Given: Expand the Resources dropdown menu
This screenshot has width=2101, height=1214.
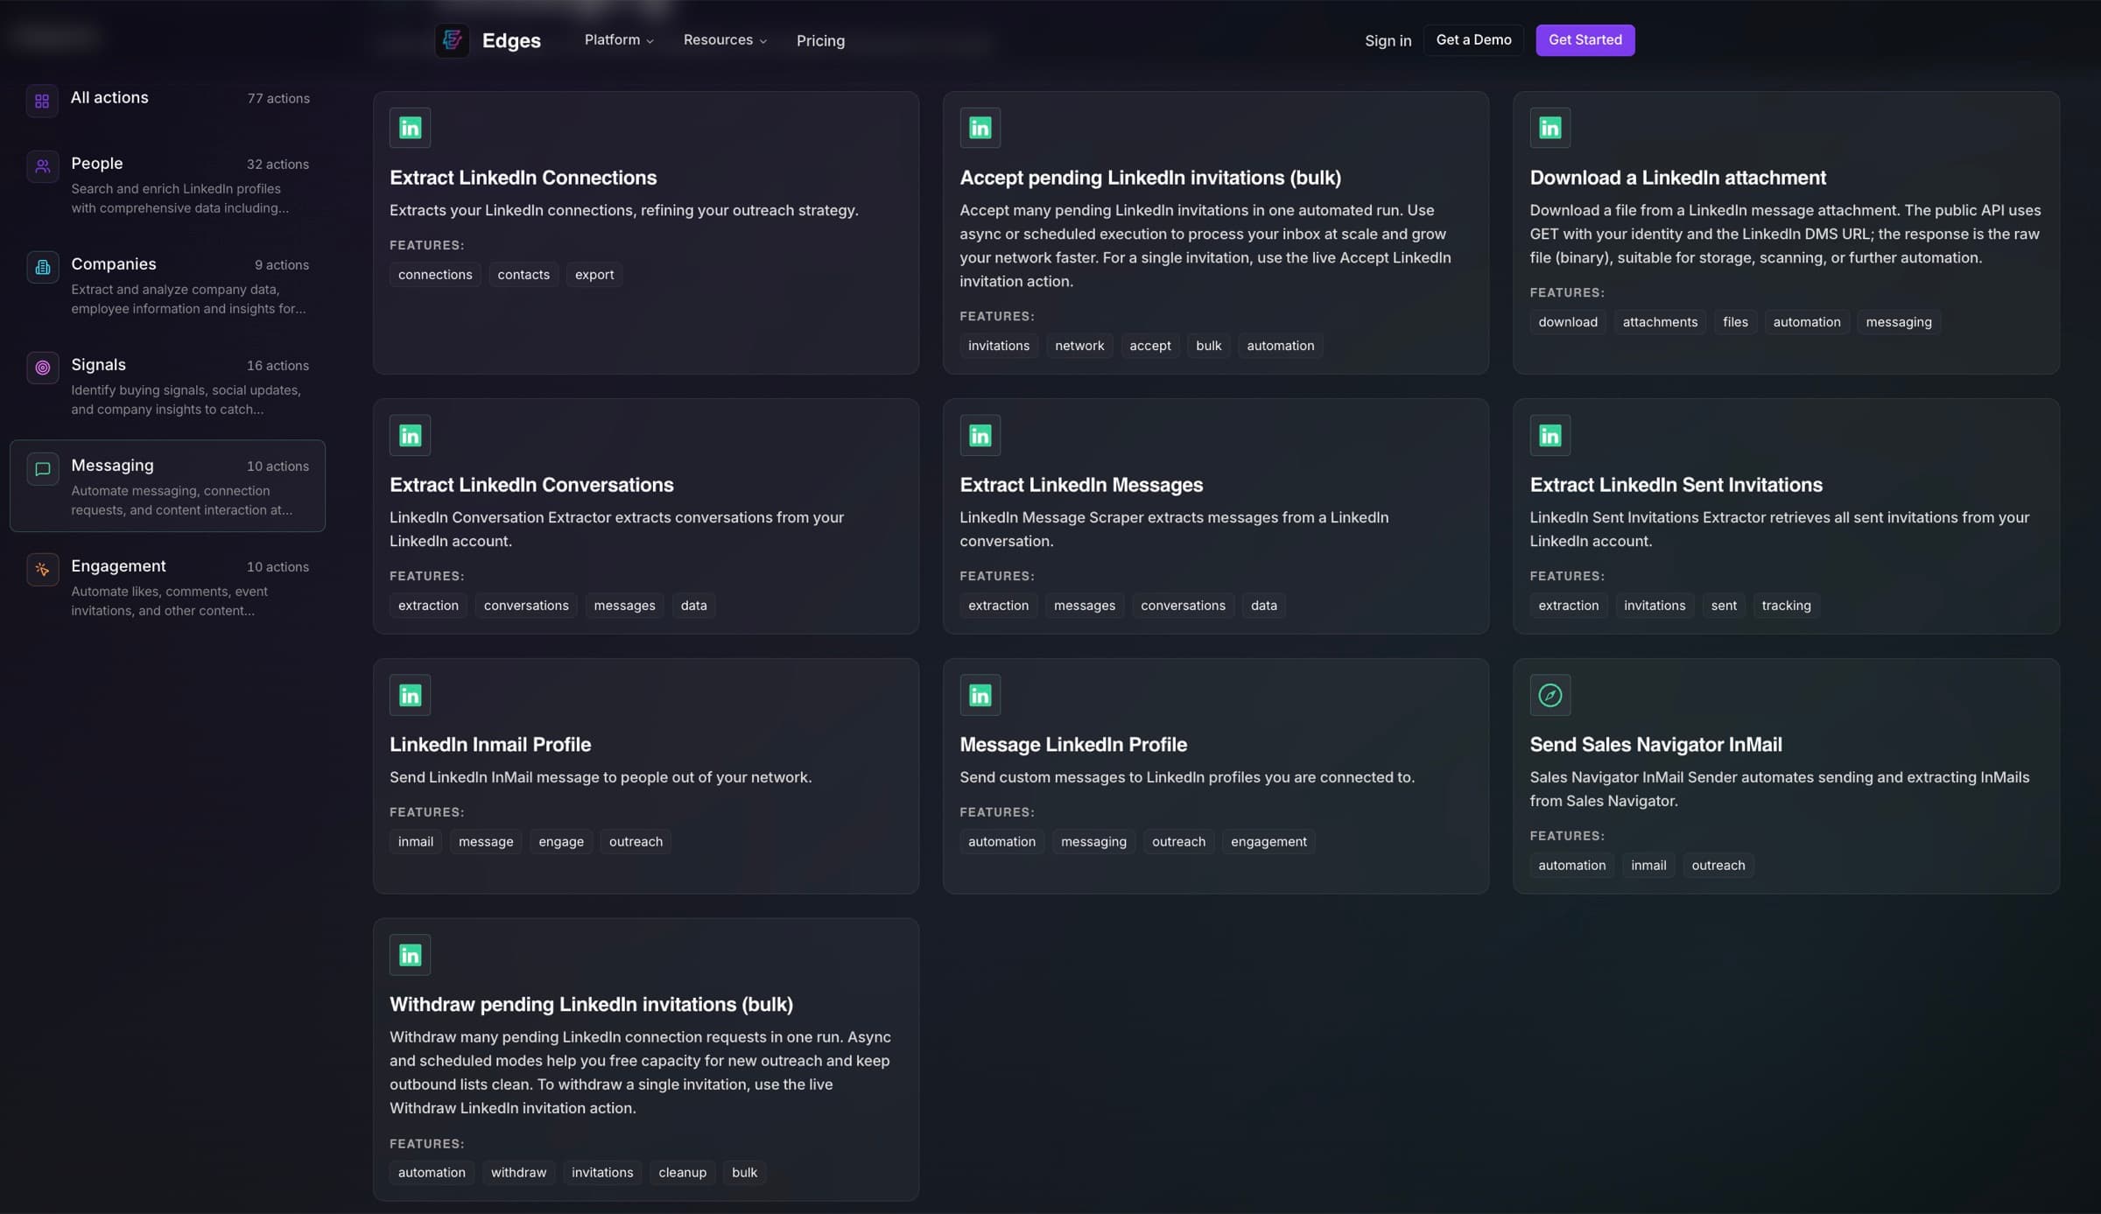Looking at the screenshot, I should (x=725, y=40).
